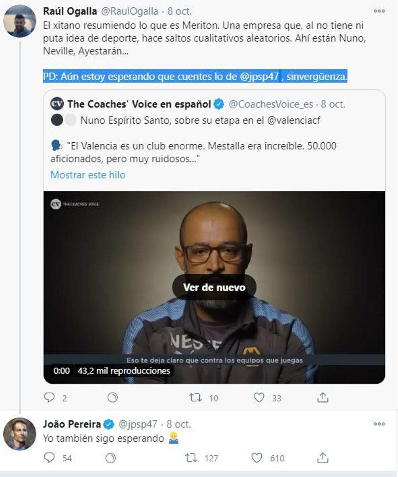Open @RaulOgalla's profile name

click(x=67, y=10)
